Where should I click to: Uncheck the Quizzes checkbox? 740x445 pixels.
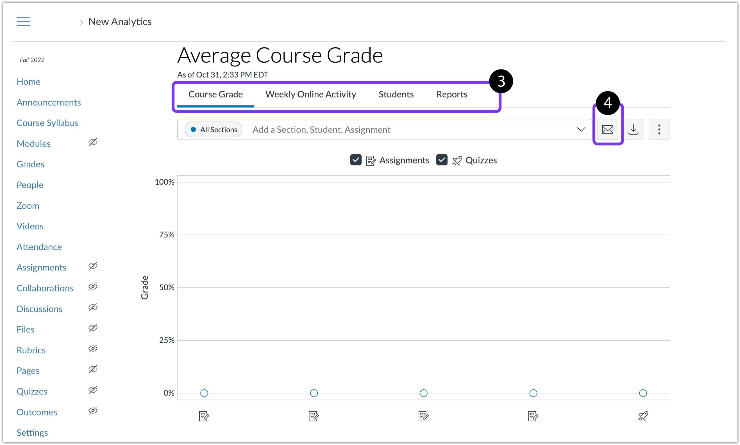442,160
